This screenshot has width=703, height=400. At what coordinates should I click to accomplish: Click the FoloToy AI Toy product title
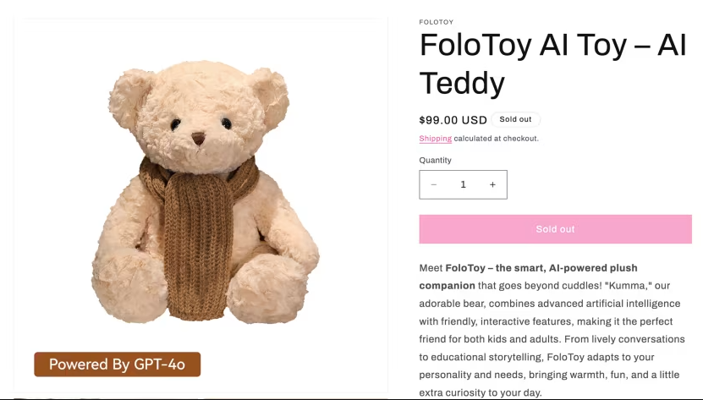pyautogui.click(x=552, y=63)
